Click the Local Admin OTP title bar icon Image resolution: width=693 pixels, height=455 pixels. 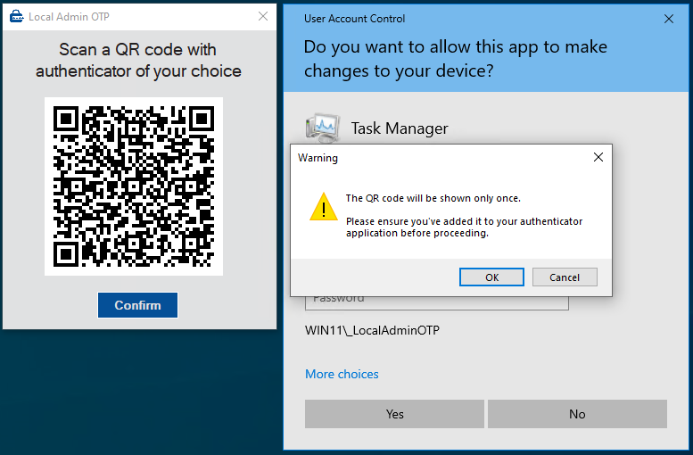(x=16, y=17)
